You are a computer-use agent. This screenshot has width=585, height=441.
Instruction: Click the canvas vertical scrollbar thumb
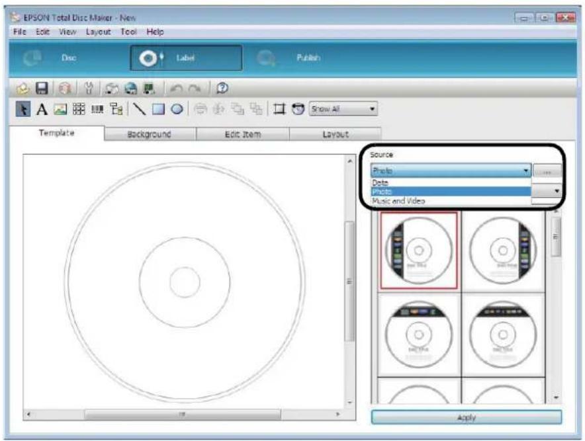pyautogui.click(x=349, y=281)
